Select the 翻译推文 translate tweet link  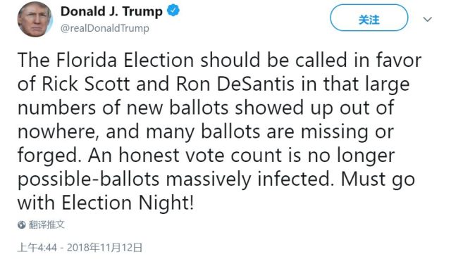[47, 225]
